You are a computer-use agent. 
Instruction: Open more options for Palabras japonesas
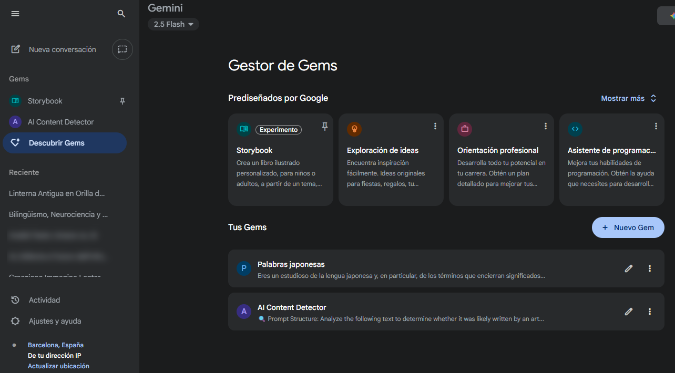pos(650,268)
